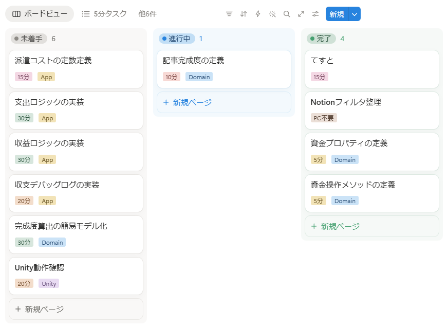Add 新規ページ in 未着手 column
Screen dimensions: 447x328
(76, 309)
